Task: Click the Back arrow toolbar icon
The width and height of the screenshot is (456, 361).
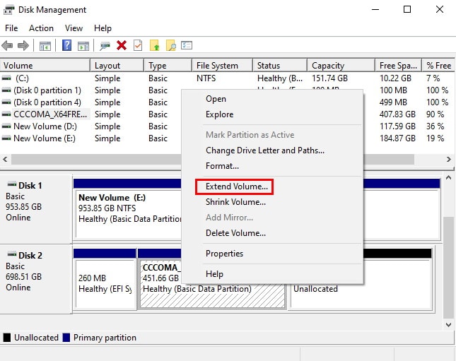Action: point(7,46)
